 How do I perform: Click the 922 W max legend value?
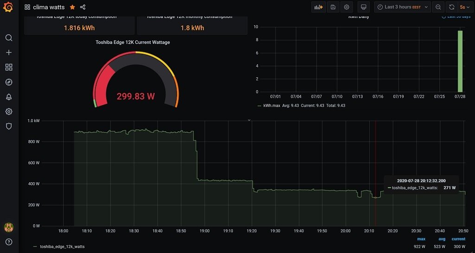tap(419, 247)
